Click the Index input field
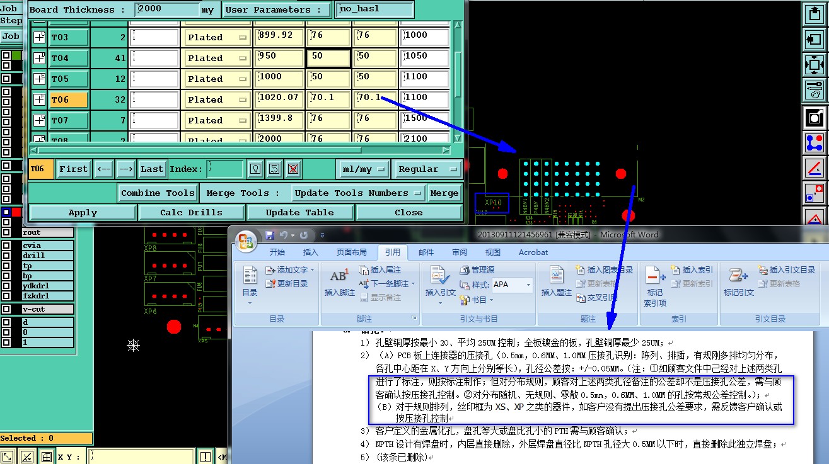This screenshot has width=829, height=464. (225, 169)
